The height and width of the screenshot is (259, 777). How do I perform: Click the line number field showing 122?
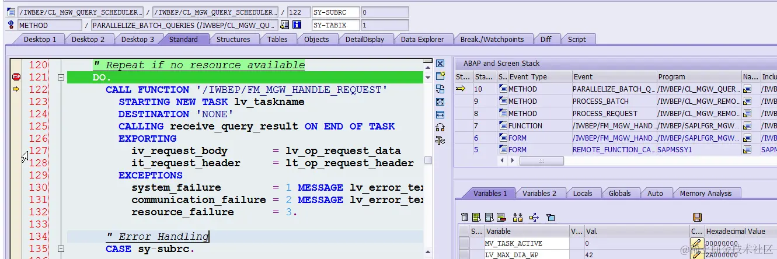pos(299,12)
